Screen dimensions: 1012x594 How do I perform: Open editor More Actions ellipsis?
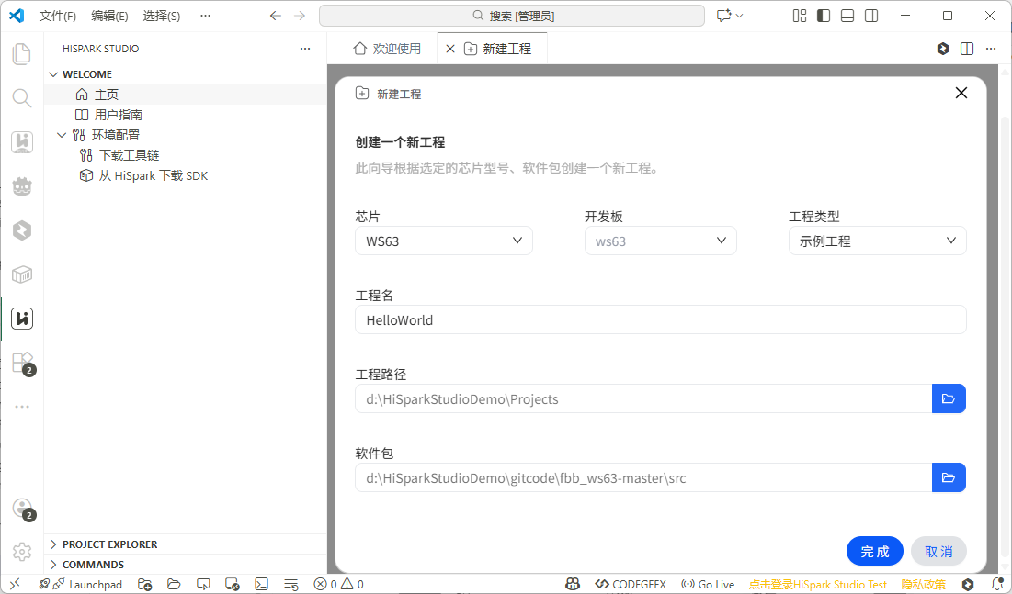pyautogui.click(x=991, y=49)
